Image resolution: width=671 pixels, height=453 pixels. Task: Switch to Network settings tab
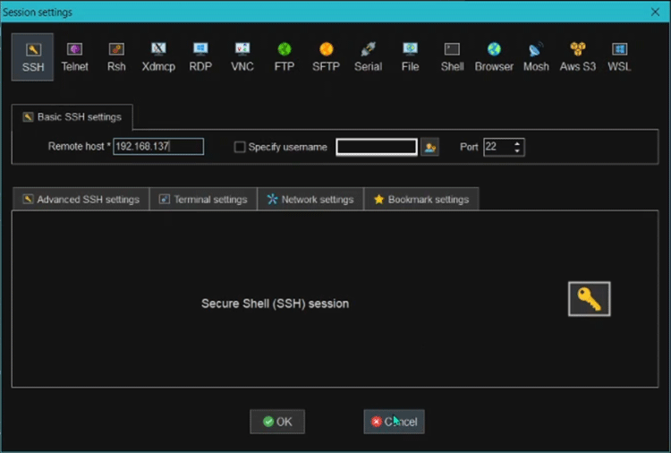click(310, 200)
